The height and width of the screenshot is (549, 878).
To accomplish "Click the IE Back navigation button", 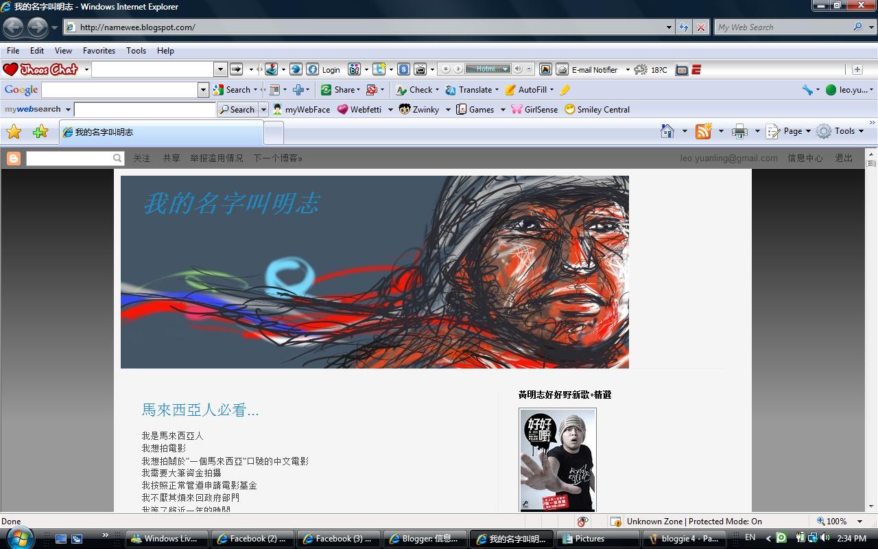I will [x=13, y=27].
